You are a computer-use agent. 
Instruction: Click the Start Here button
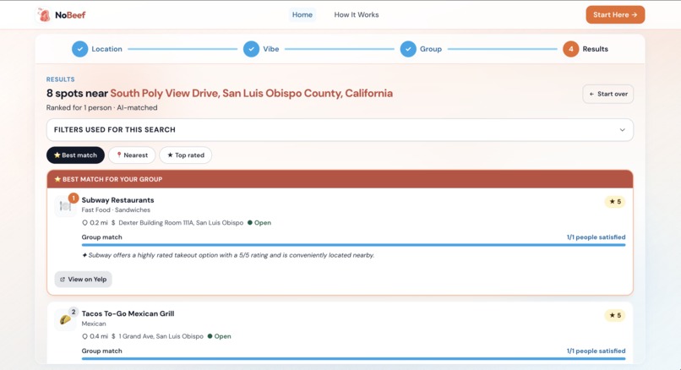click(x=615, y=14)
